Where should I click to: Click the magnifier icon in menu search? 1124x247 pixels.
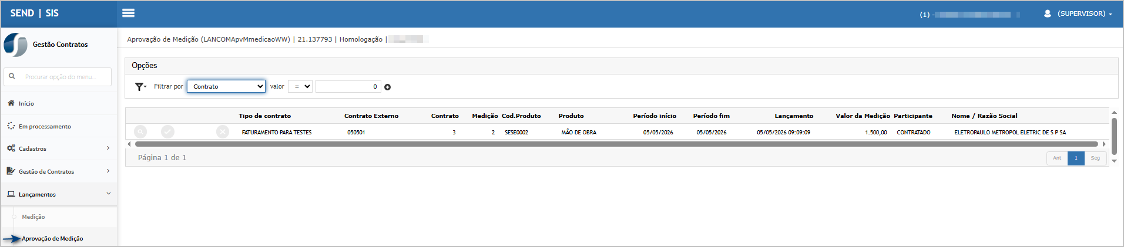(12, 76)
